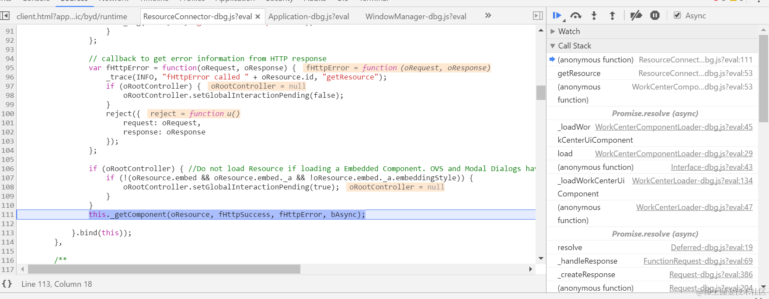
Task: Deactivate breakpoints
Action: point(636,16)
